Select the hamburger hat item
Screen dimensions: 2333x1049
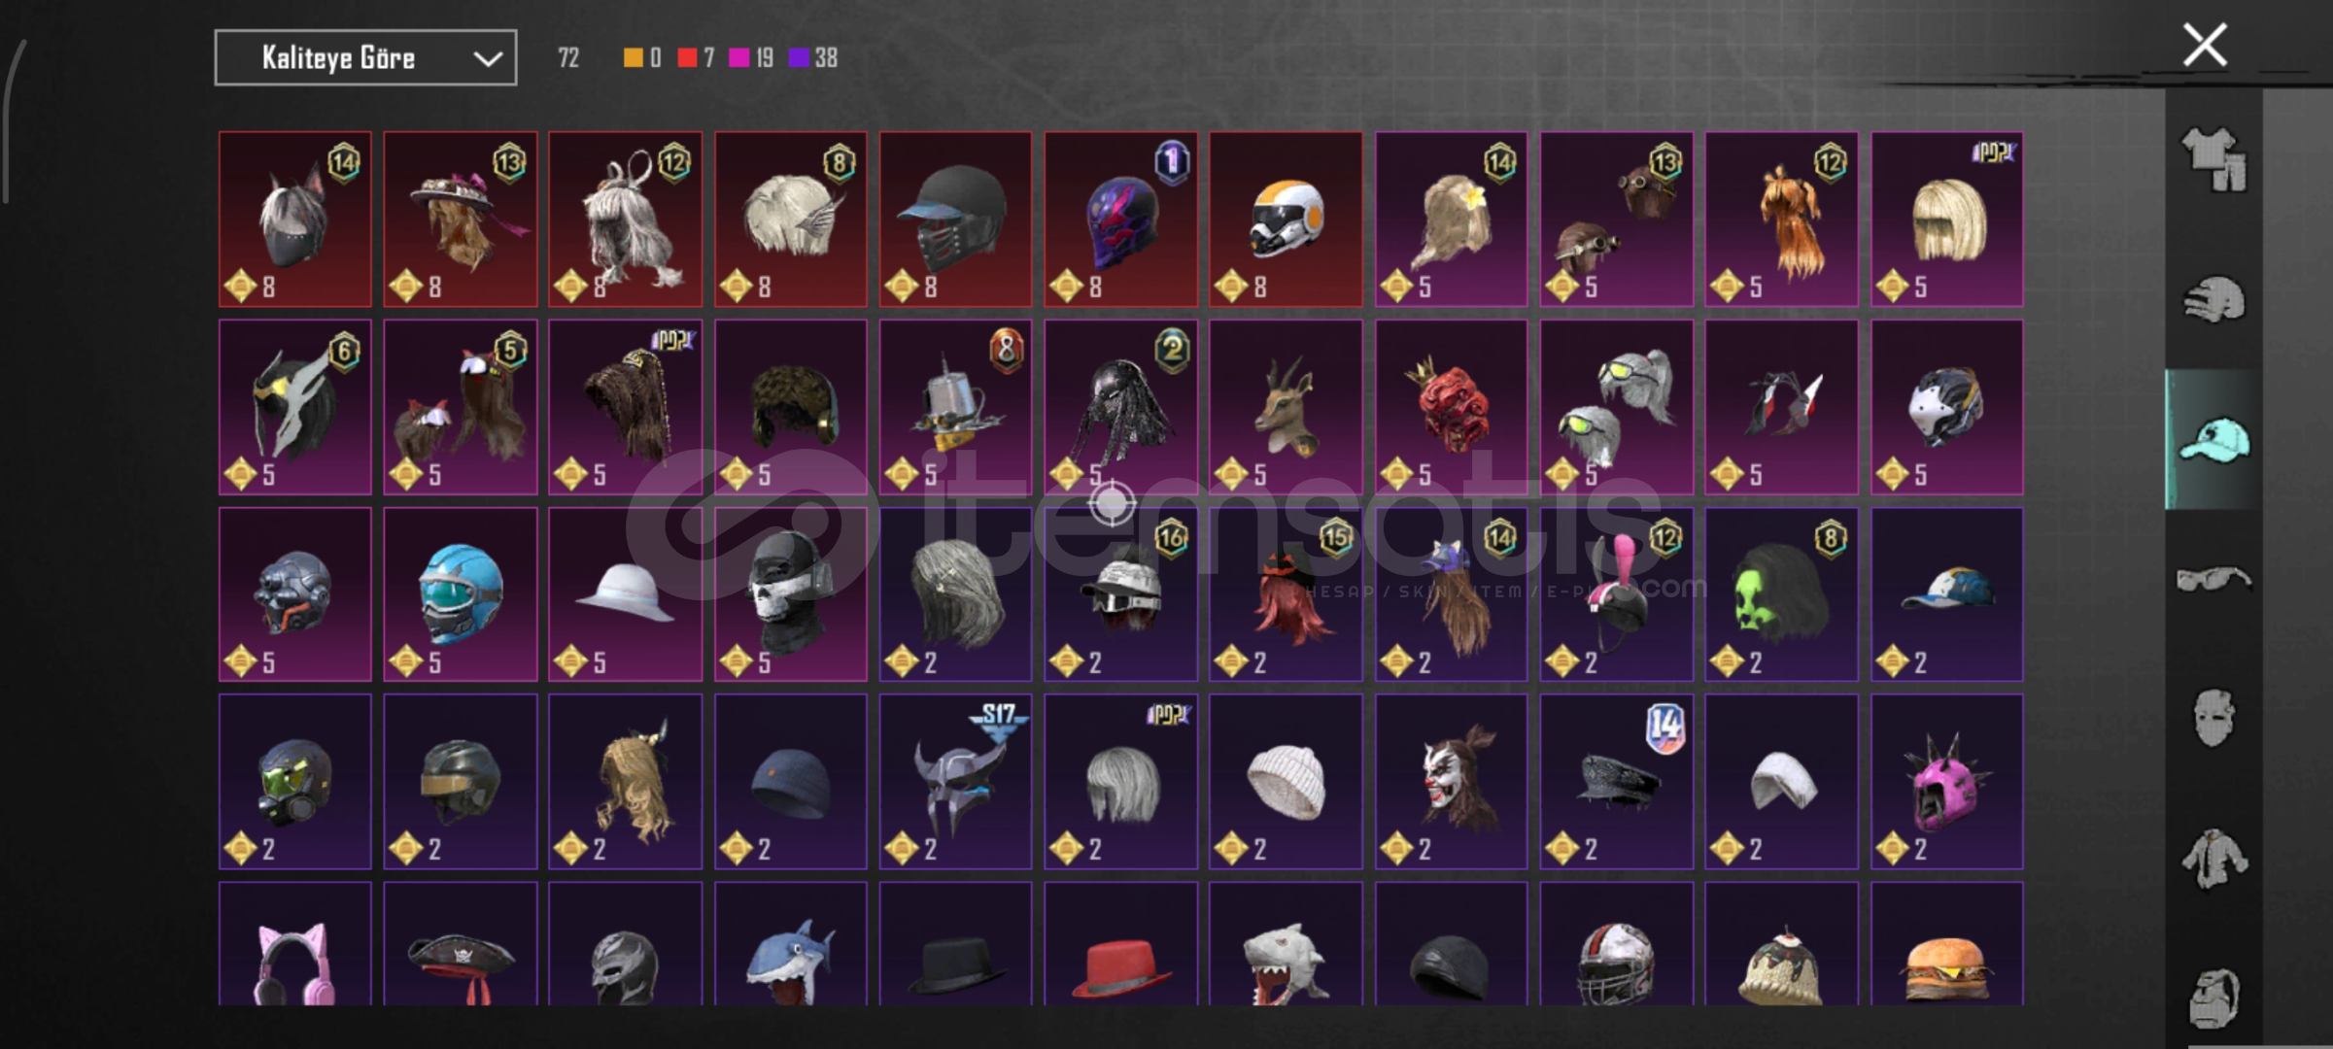click(x=1947, y=944)
